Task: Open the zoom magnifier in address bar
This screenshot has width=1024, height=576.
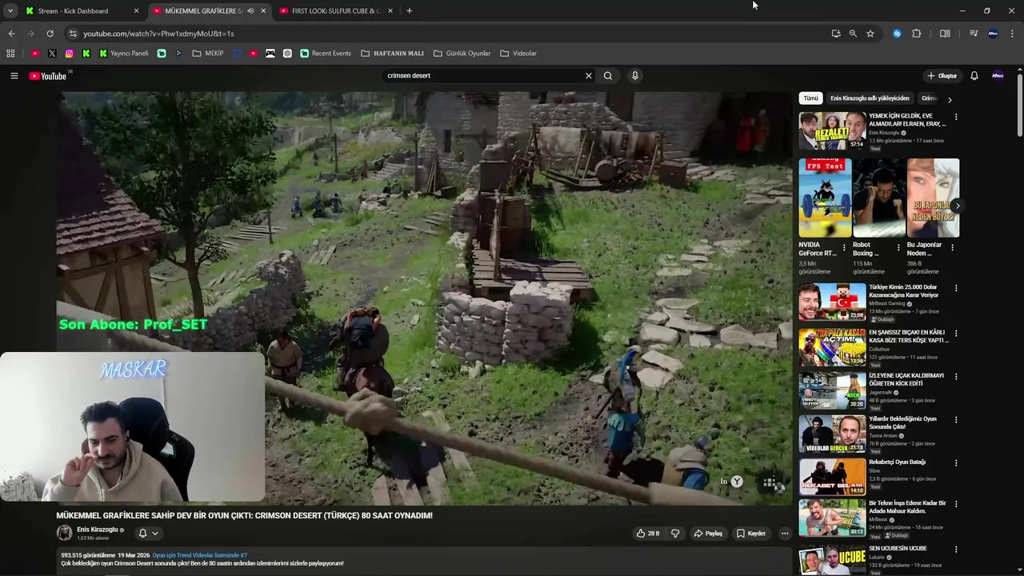Action: (853, 34)
